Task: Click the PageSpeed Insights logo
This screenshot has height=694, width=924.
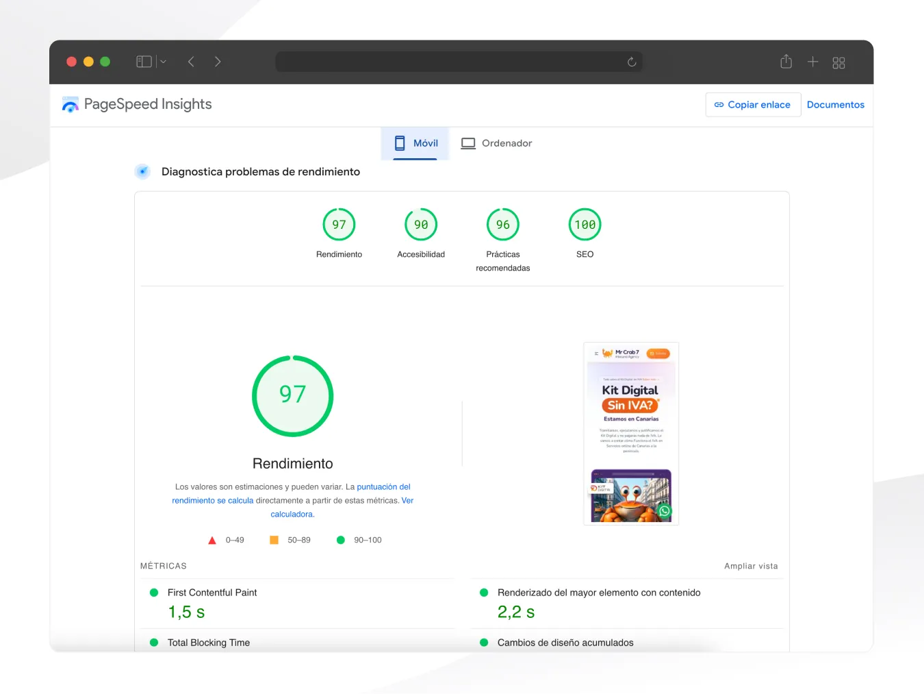Action: coord(70,104)
